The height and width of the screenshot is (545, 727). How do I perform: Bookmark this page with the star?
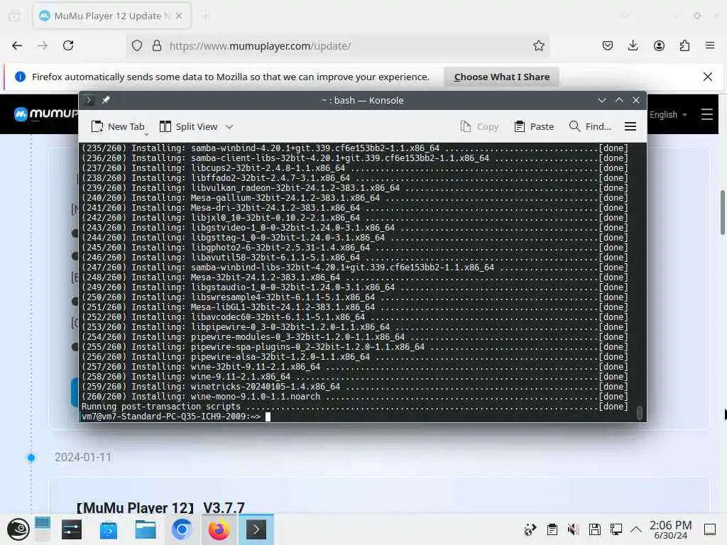(538, 45)
